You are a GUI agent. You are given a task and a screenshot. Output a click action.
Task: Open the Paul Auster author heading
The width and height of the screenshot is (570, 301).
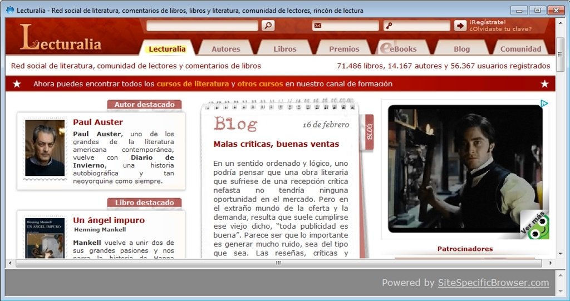98,122
